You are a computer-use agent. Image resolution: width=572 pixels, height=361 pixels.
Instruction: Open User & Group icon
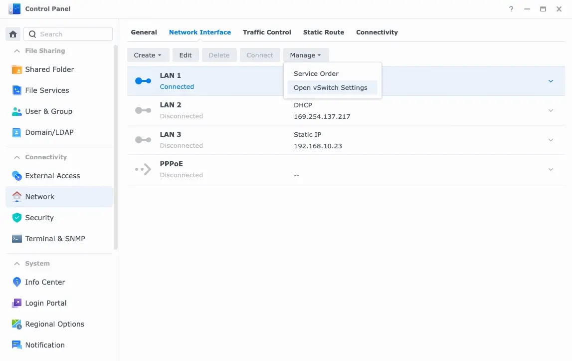click(x=17, y=111)
